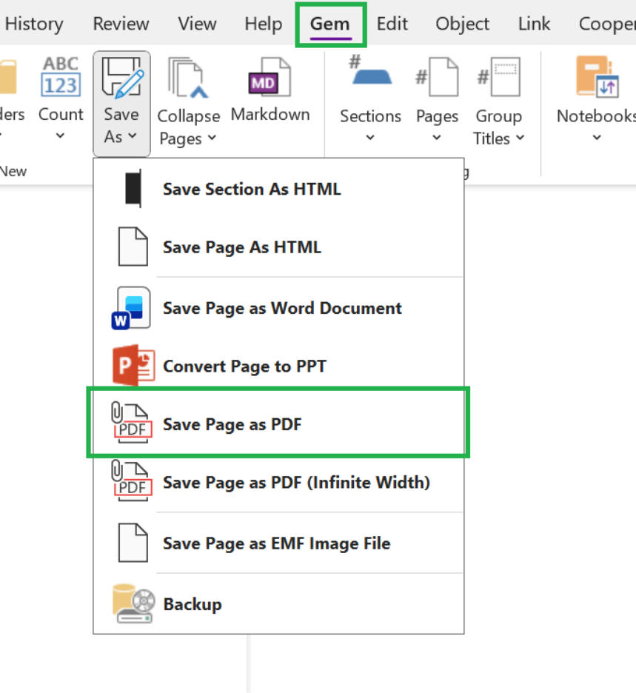This screenshot has width=636, height=693.
Task: Click the PDF paperclip icon beside Save Page as PDF
Action: (x=131, y=423)
